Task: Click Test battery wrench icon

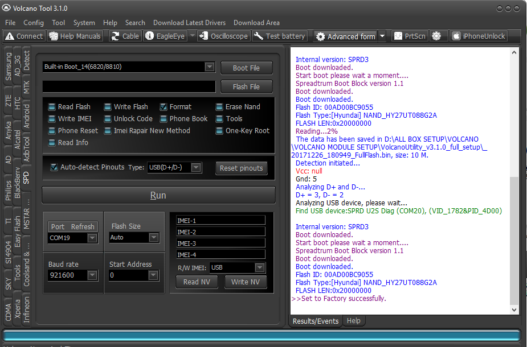Action: pos(258,36)
